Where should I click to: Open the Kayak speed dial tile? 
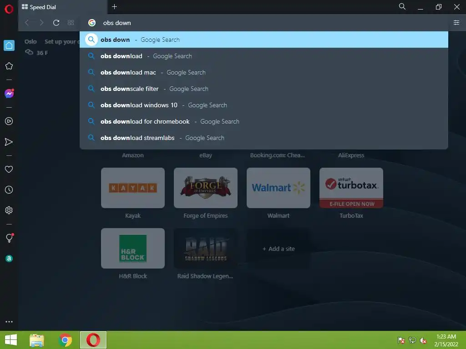(133, 188)
